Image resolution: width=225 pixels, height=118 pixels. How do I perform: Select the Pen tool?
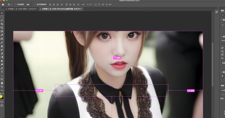pos(2,68)
